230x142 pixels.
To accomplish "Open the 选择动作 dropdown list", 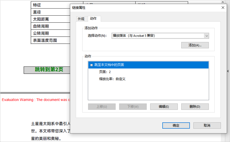I will coord(206,36).
